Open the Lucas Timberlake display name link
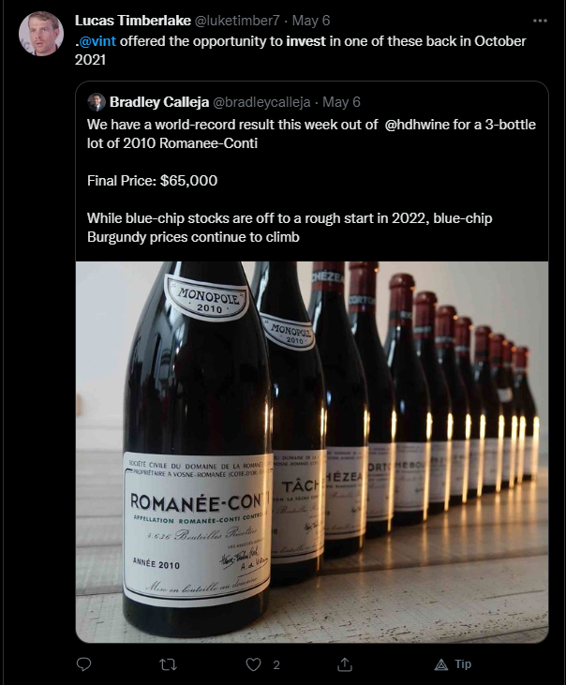Viewport: 566px width, 685px height. [x=133, y=20]
